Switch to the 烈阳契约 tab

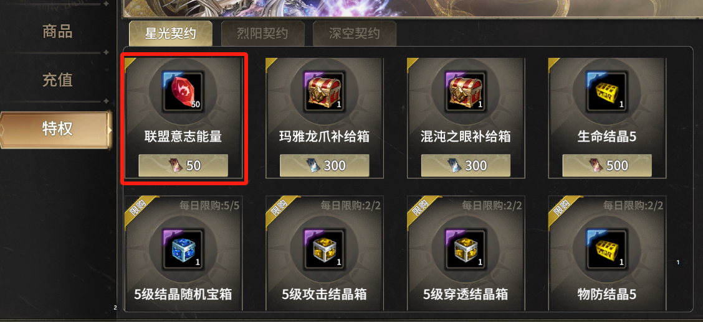(263, 33)
